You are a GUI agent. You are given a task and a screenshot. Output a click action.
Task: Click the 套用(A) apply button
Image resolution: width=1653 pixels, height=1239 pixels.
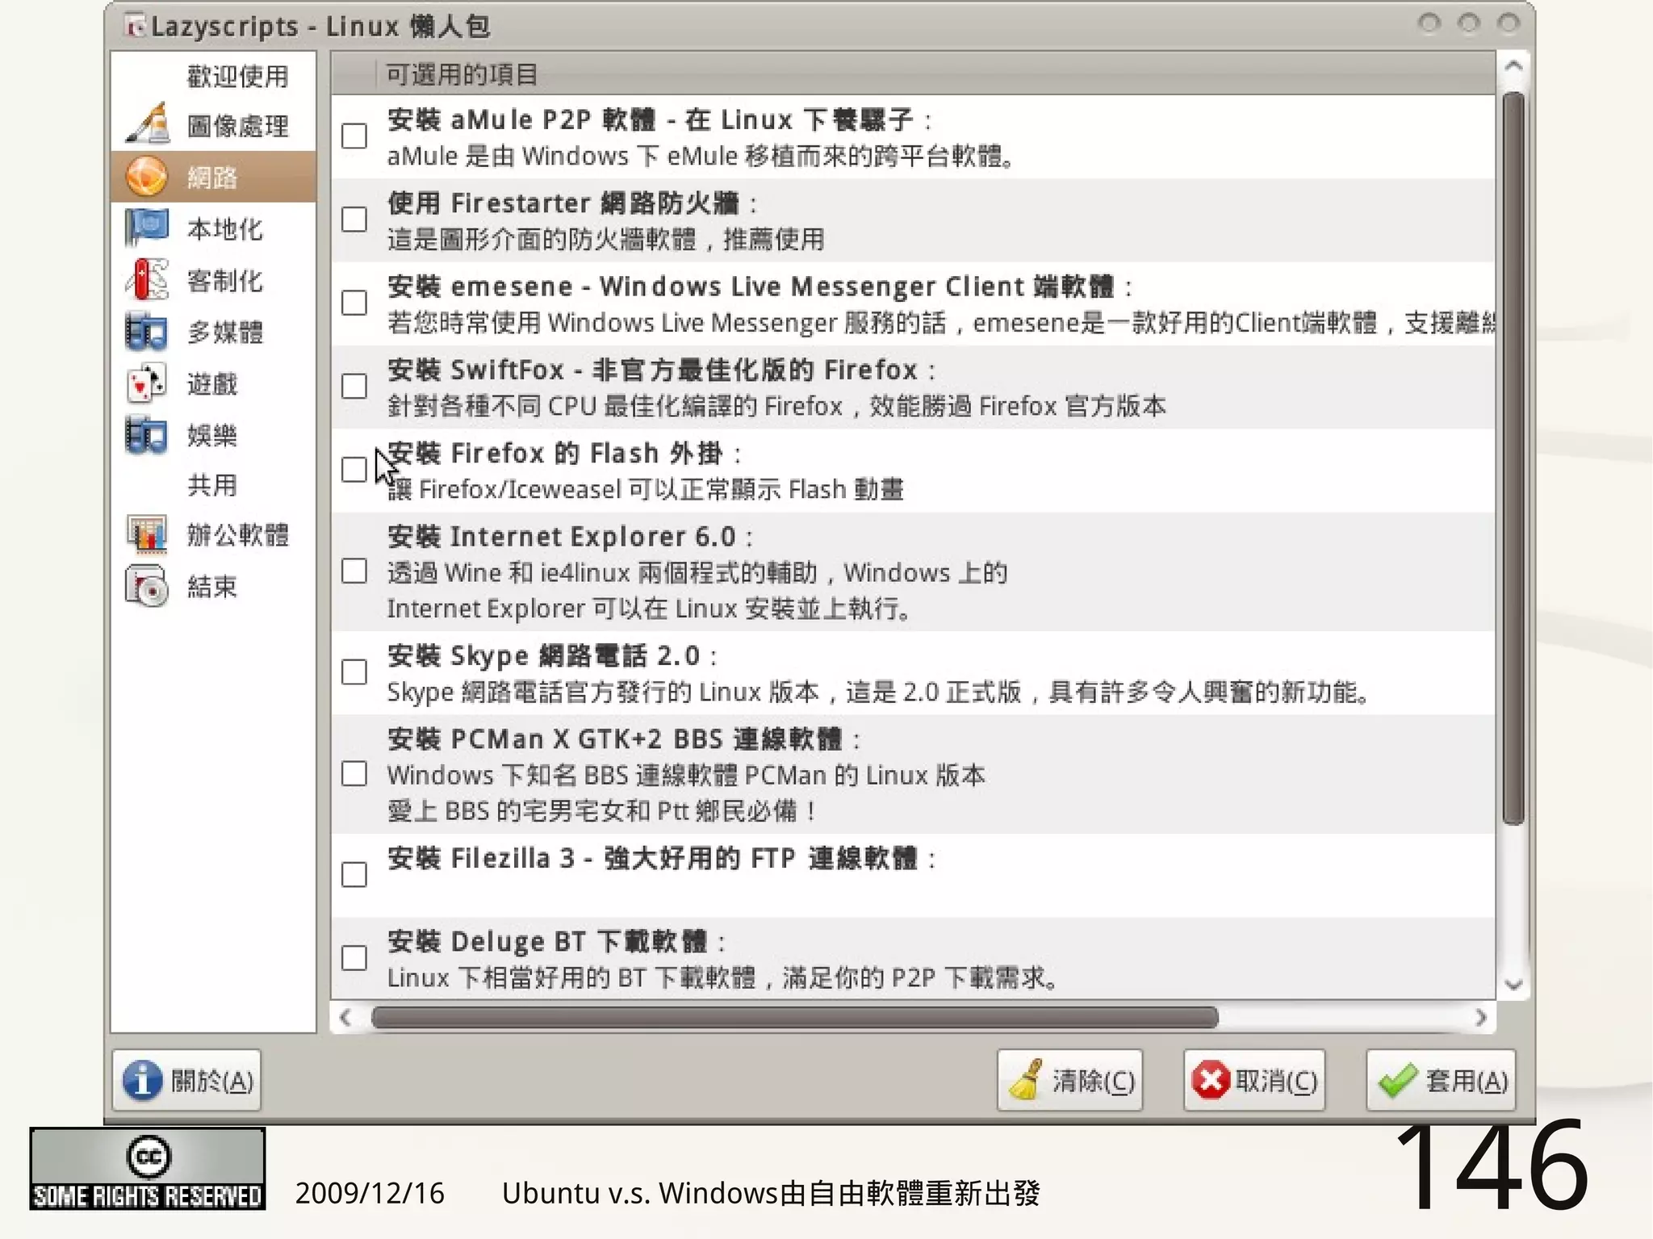1442,1080
